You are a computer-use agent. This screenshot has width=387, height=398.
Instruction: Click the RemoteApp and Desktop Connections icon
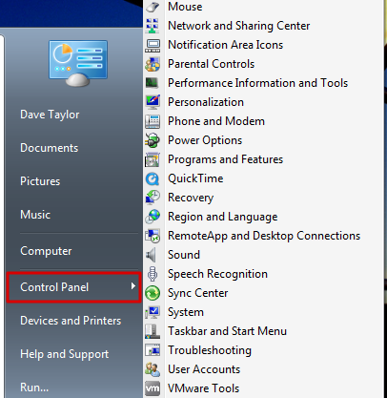pyautogui.click(x=153, y=236)
